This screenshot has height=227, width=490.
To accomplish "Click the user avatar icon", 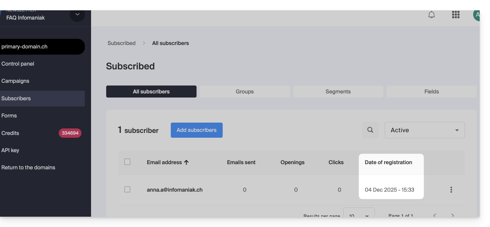I will pyautogui.click(x=477, y=15).
